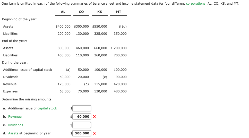Click CO beginning liabilities 130,000
Image resolution: width=249 pixels, height=138 pixels.
click(82, 34)
